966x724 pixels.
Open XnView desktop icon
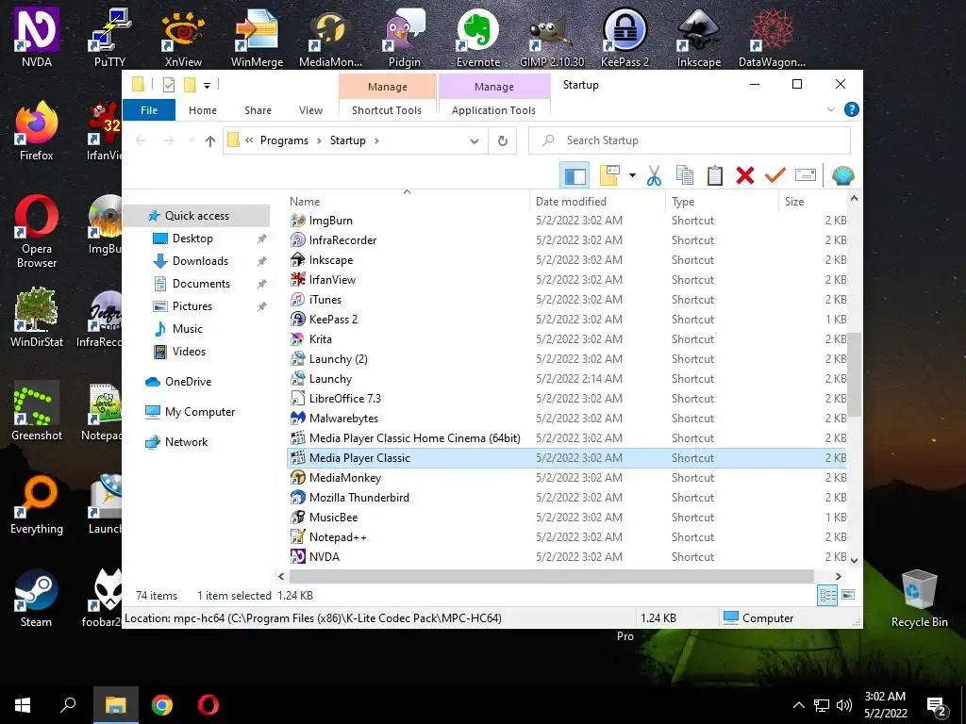click(184, 37)
